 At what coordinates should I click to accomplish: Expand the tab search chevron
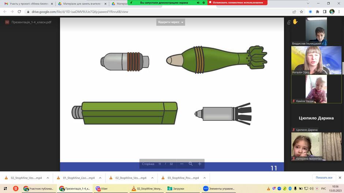tap(308, 4)
